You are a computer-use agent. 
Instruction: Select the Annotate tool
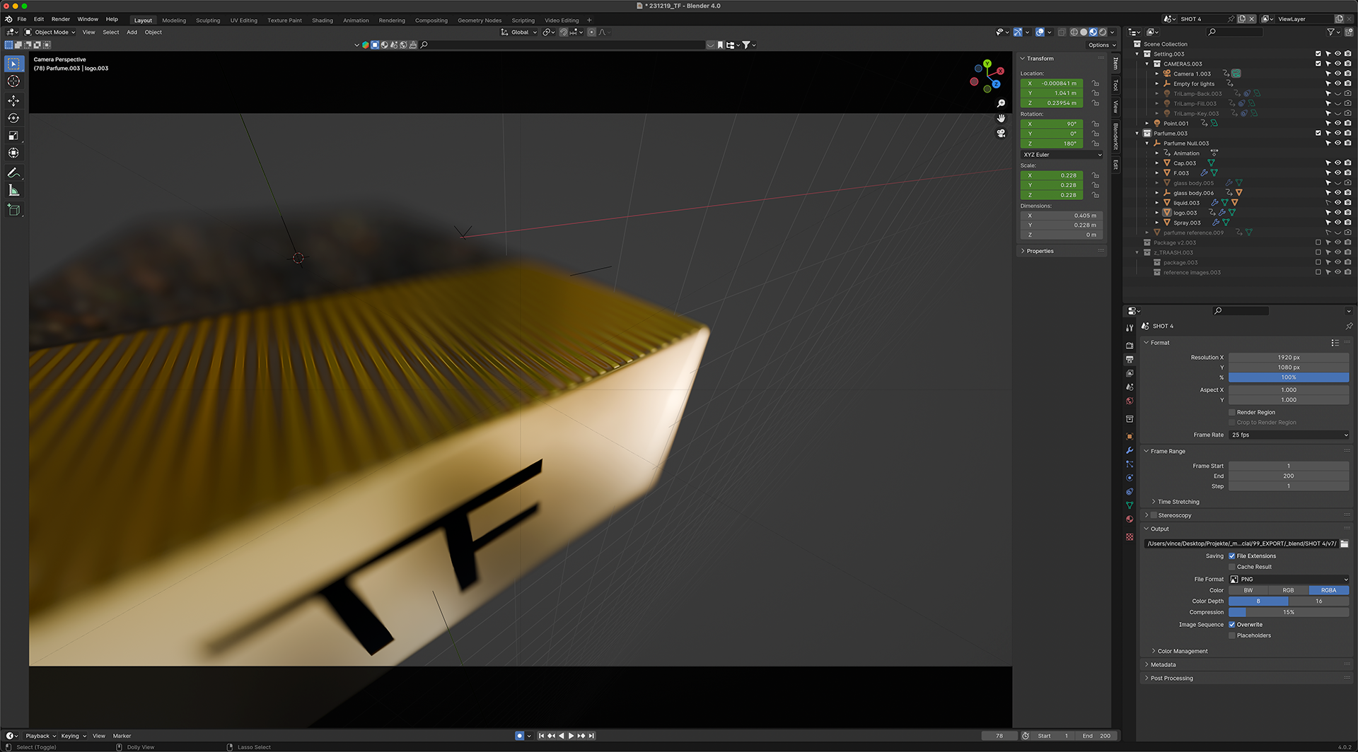coord(13,172)
